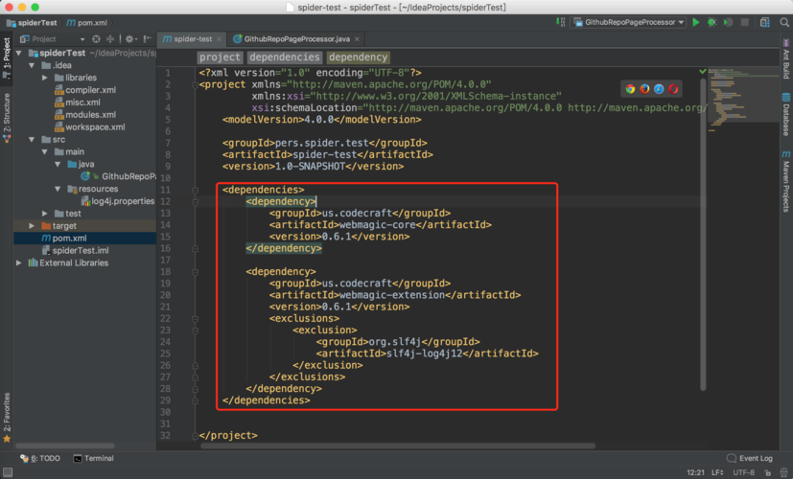This screenshot has height=479, width=793.
Task: Run GithubRepoPageProcessor with the green play icon
Action: coord(696,22)
